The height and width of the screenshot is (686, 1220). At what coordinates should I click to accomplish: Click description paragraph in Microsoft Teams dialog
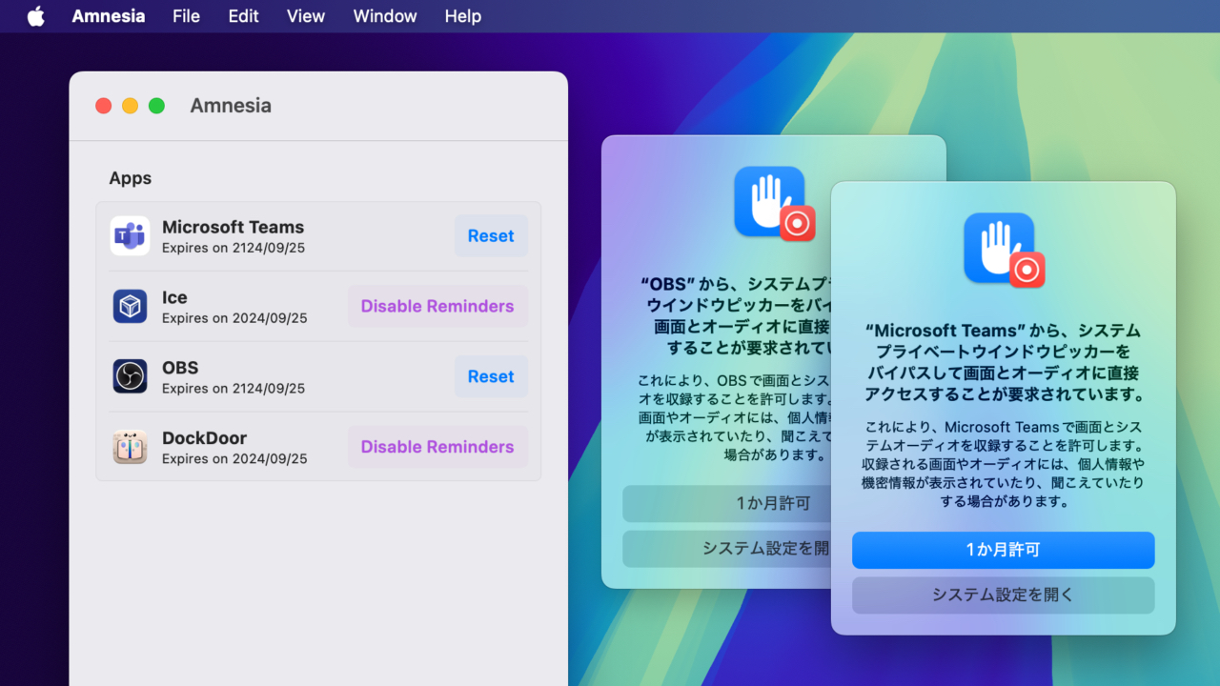coord(1003,464)
